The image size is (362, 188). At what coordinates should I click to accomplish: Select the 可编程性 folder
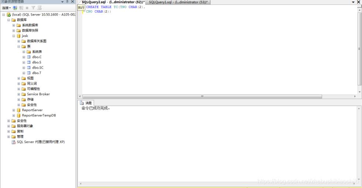[34, 89]
